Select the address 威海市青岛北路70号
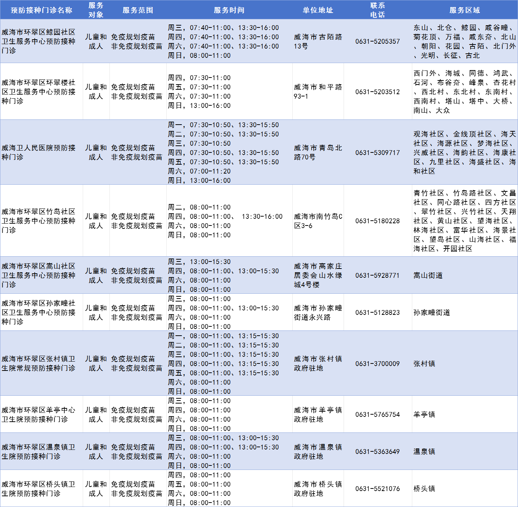The width and height of the screenshot is (518, 507). 318,152
